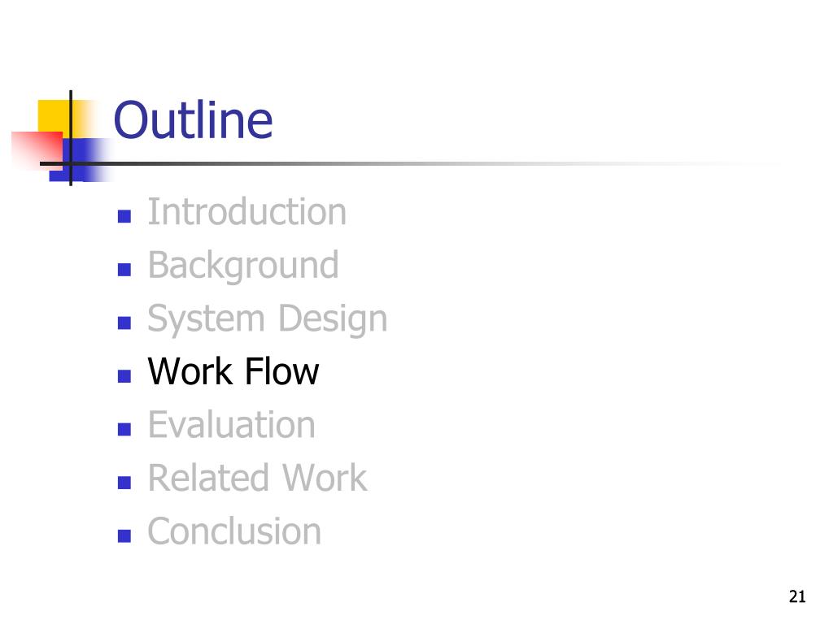The image size is (833, 624).
Task: Click the blue square in the logo
Action: [x=80, y=160]
